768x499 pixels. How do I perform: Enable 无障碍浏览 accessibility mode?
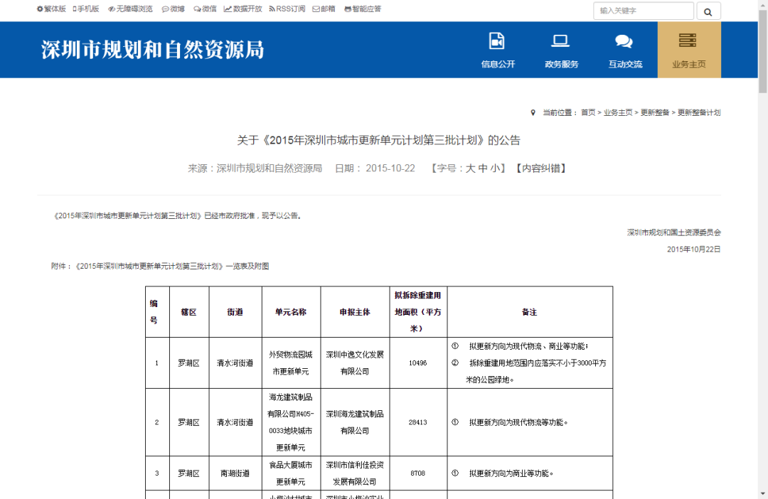(130, 9)
